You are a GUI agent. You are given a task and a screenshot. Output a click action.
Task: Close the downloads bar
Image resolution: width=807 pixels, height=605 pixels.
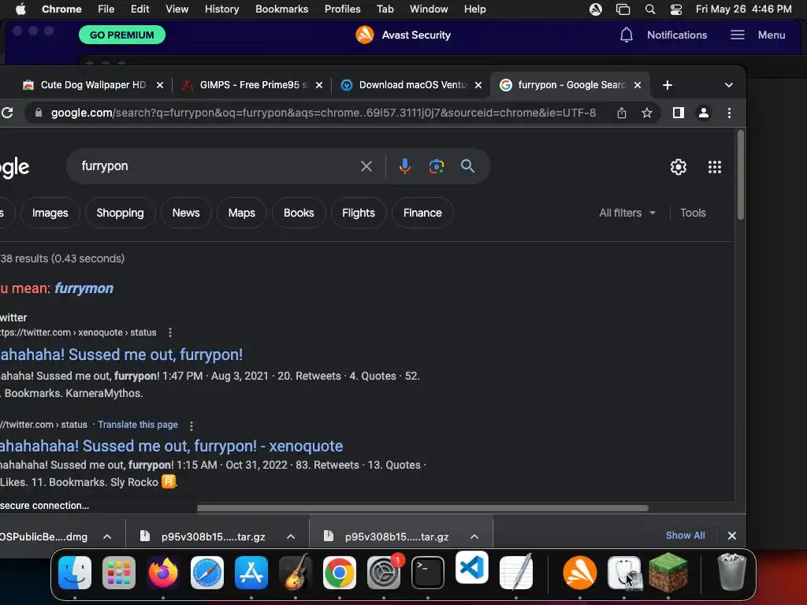tap(732, 536)
